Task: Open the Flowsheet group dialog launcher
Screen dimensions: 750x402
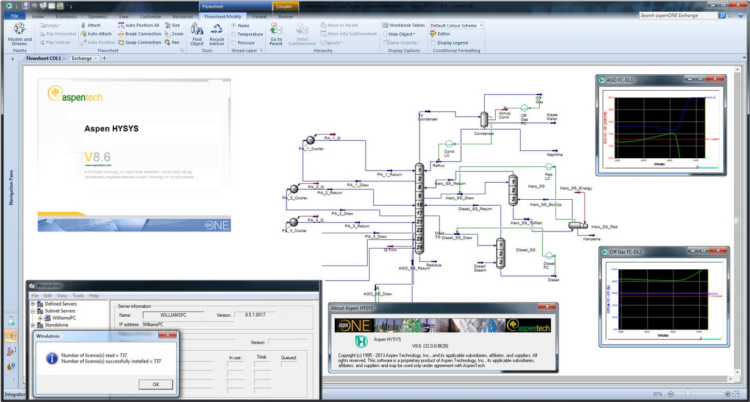Action: [x=182, y=51]
